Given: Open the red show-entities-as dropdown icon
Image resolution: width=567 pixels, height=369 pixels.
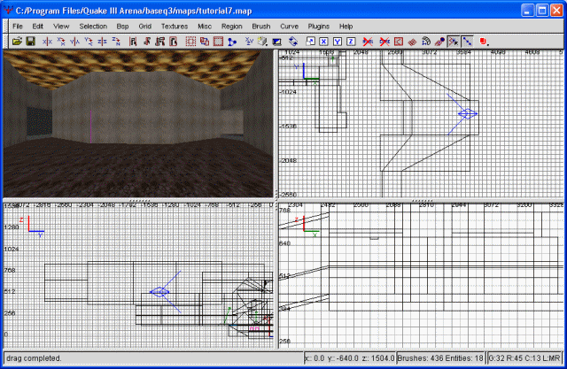Looking at the screenshot, I should (485, 42).
